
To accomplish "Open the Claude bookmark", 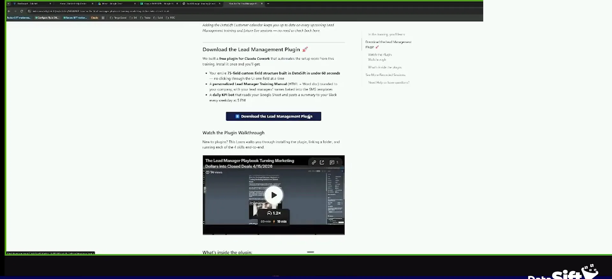I will (94, 18).
